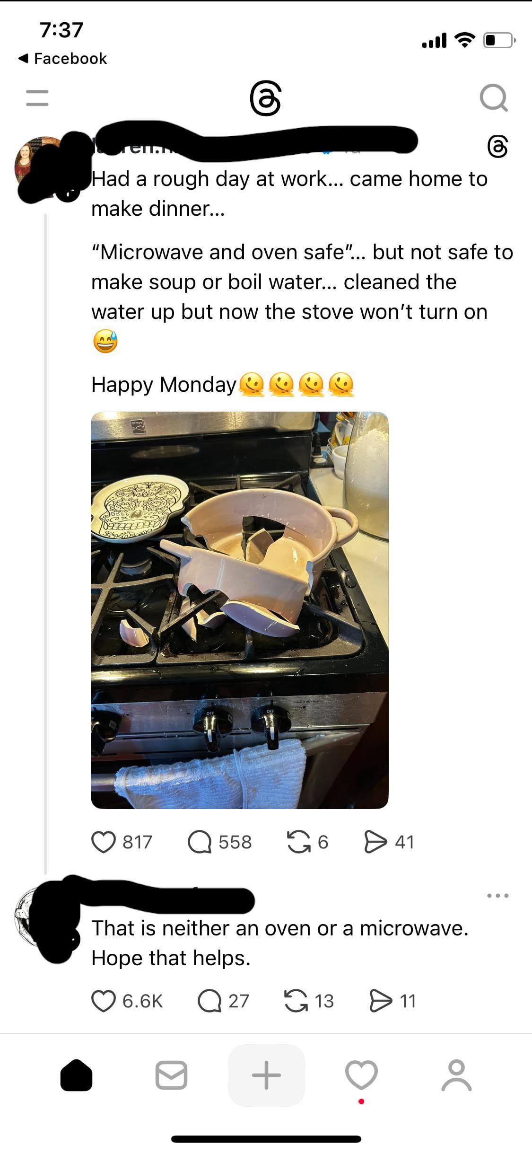Go to the Home tab

coord(76,1075)
